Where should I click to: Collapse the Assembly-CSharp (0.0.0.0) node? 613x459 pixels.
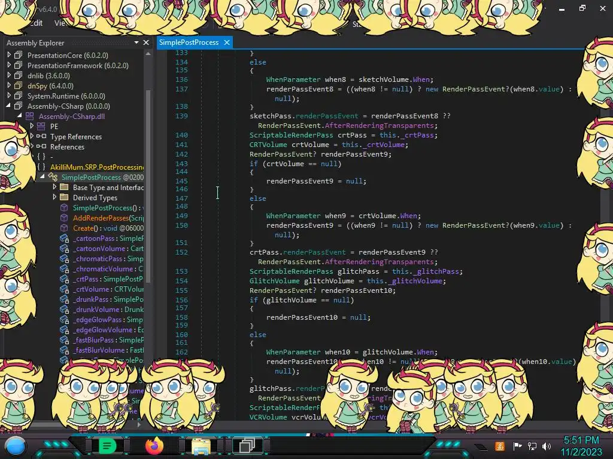click(x=8, y=106)
